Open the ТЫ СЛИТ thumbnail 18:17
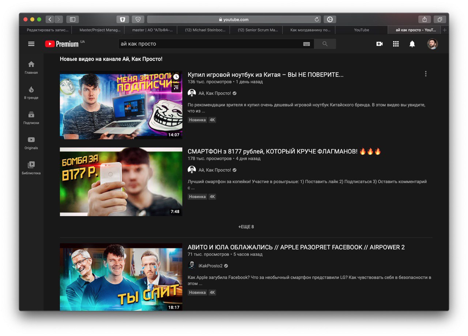468x336 pixels. pyautogui.click(x=121, y=277)
